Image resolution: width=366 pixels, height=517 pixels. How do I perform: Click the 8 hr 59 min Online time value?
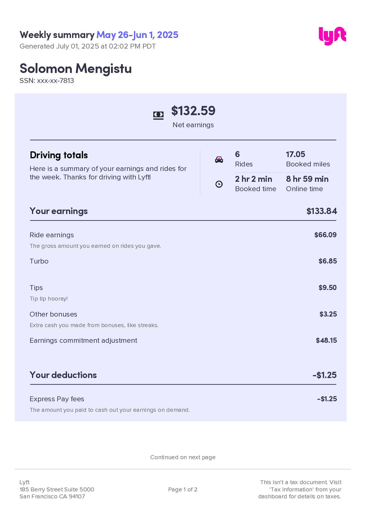point(307,179)
